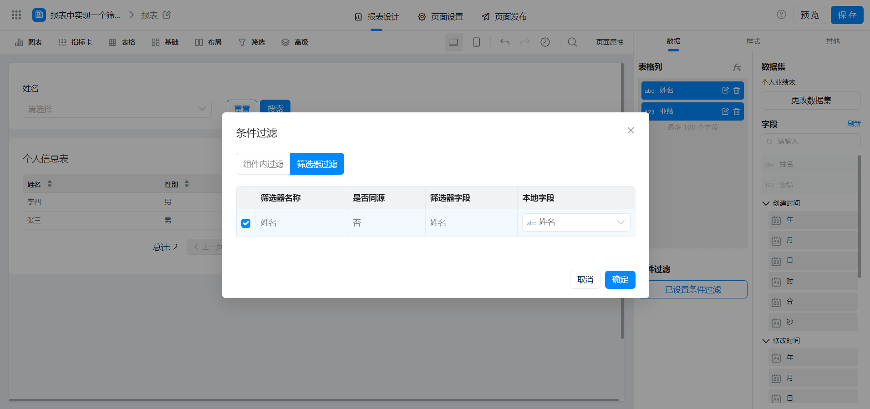Click the canvas horizontal scrollbar

pos(314,400)
